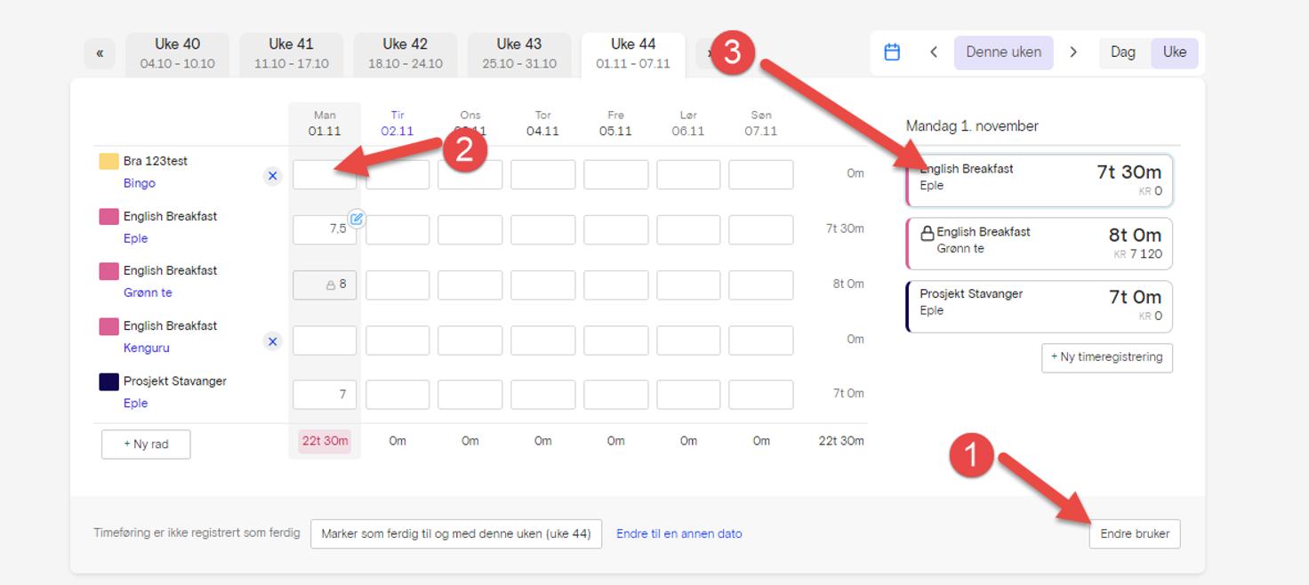Go to previous period using left chevron
This screenshot has height=585, width=1309.
point(934,52)
